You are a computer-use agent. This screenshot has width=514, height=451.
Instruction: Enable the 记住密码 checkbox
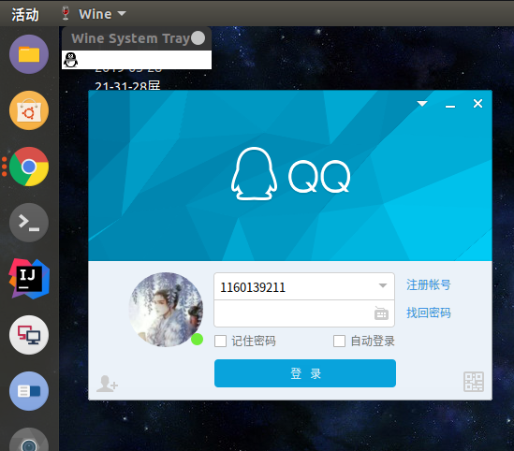[x=220, y=341]
